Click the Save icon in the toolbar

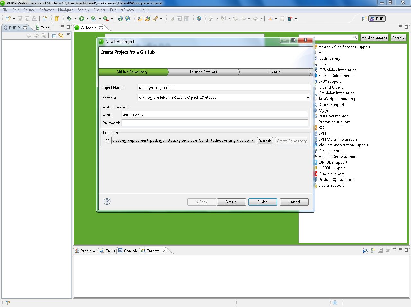pyautogui.click(x=20, y=18)
